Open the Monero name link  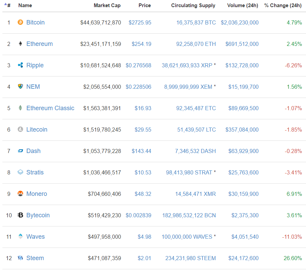pyautogui.click(x=37, y=193)
